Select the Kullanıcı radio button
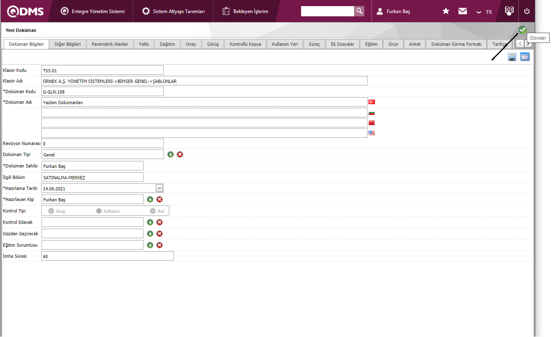This screenshot has height=337, width=552. coord(99,211)
